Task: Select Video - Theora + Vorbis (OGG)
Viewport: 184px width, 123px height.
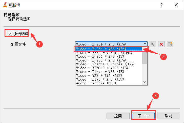Action: coord(109,64)
